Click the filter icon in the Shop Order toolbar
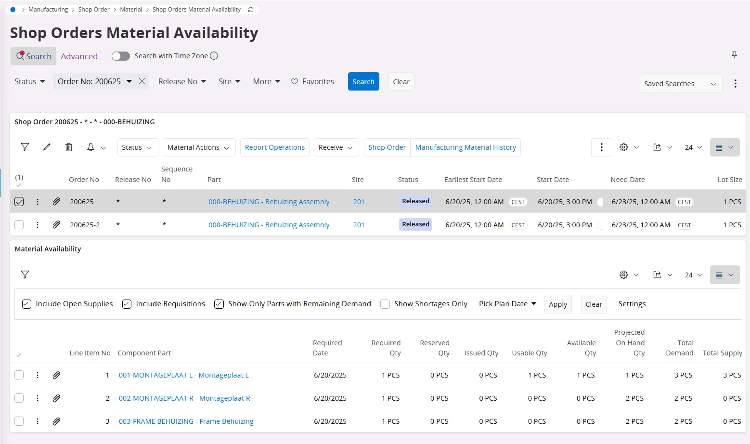The width and height of the screenshot is (750, 444). pos(25,147)
